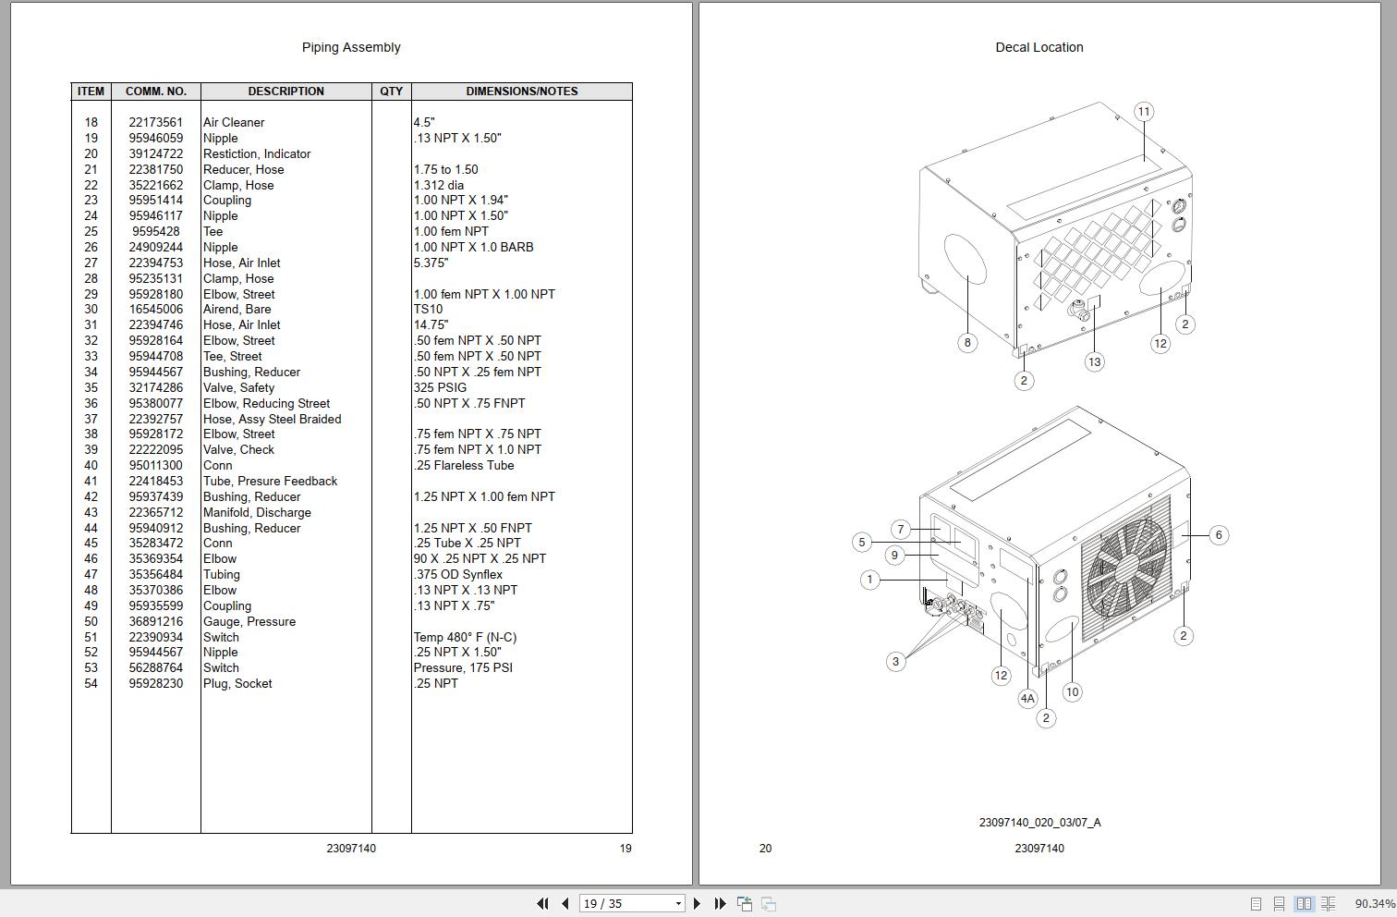
Task: Toggle off the highlighted facing pages view
Action: 1305,904
